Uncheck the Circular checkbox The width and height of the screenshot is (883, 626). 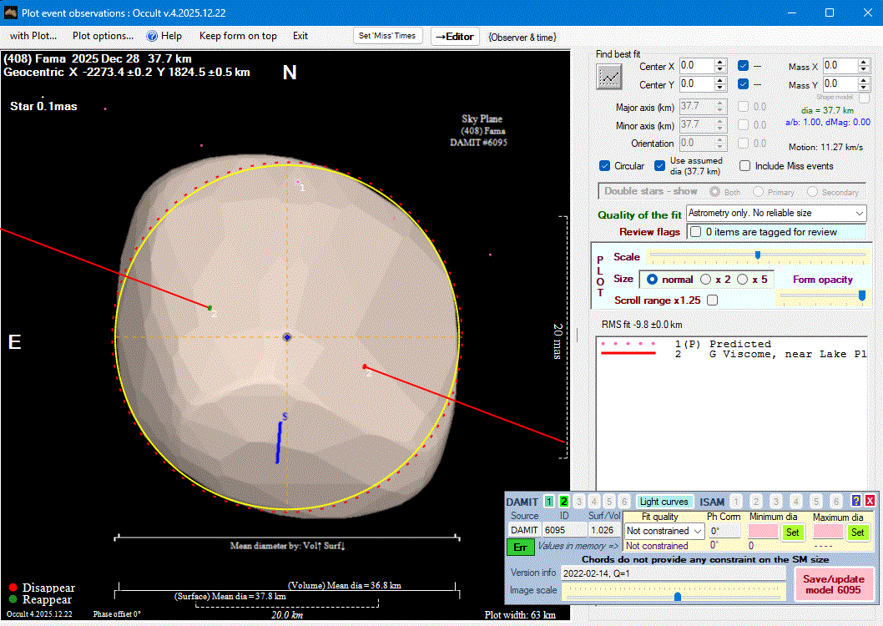click(605, 166)
